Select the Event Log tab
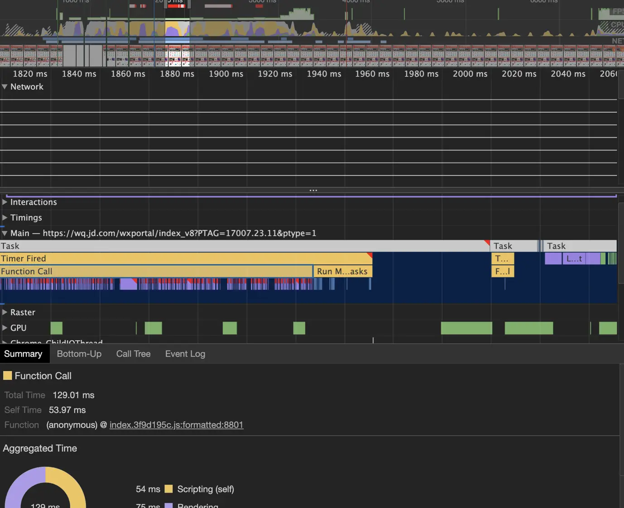The width and height of the screenshot is (624, 508). coord(185,354)
